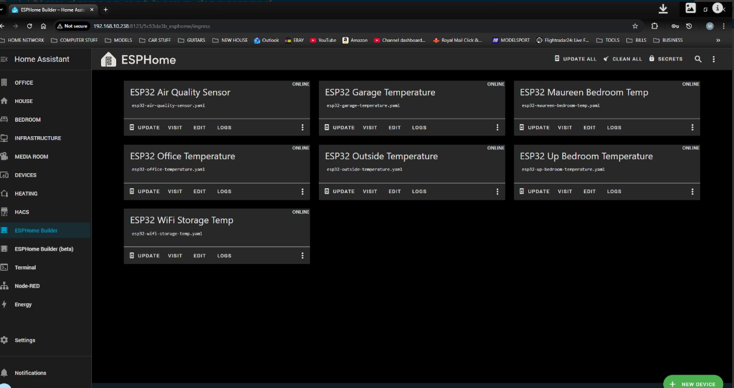Click UPDATE ALL in the ESPHome header
The height and width of the screenshot is (388, 734).
click(x=575, y=59)
